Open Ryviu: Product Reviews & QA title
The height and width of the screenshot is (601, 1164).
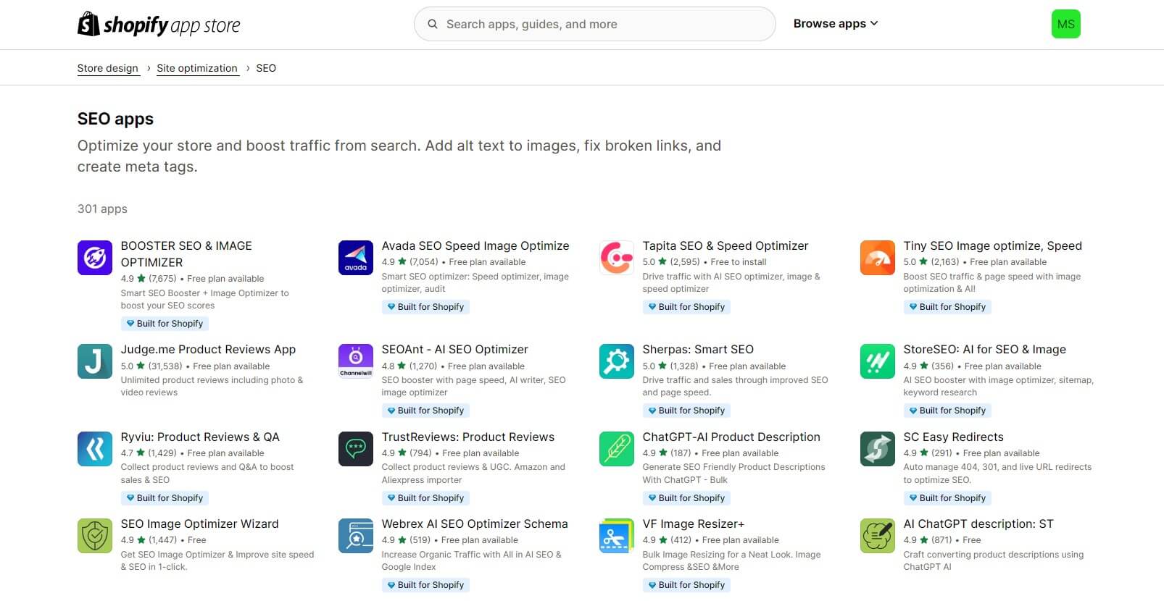tap(200, 437)
